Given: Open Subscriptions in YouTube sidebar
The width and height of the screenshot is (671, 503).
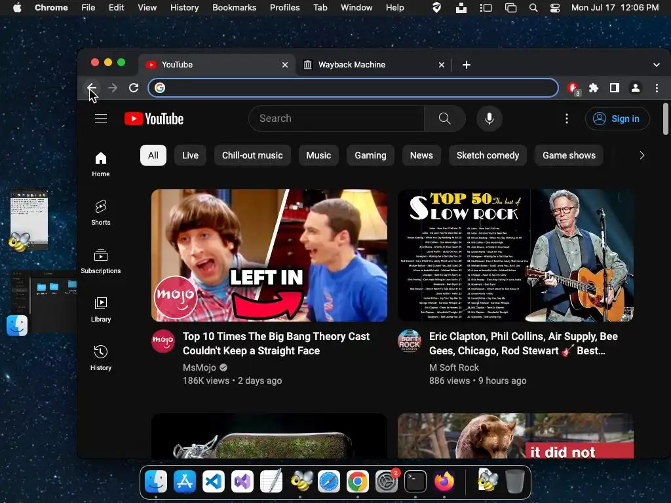Looking at the screenshot, I should pyautogui.click(x=101, y=261).
